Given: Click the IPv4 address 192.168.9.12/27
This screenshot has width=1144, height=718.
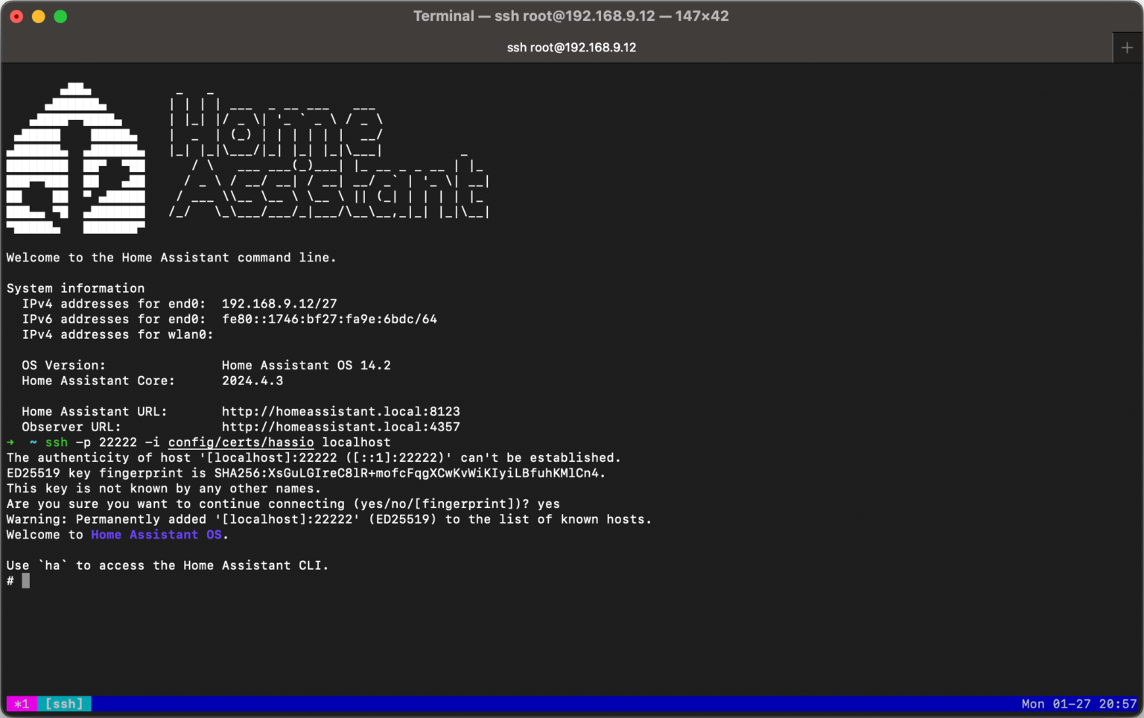Looking at the screenshot, I should click(279, 303).
